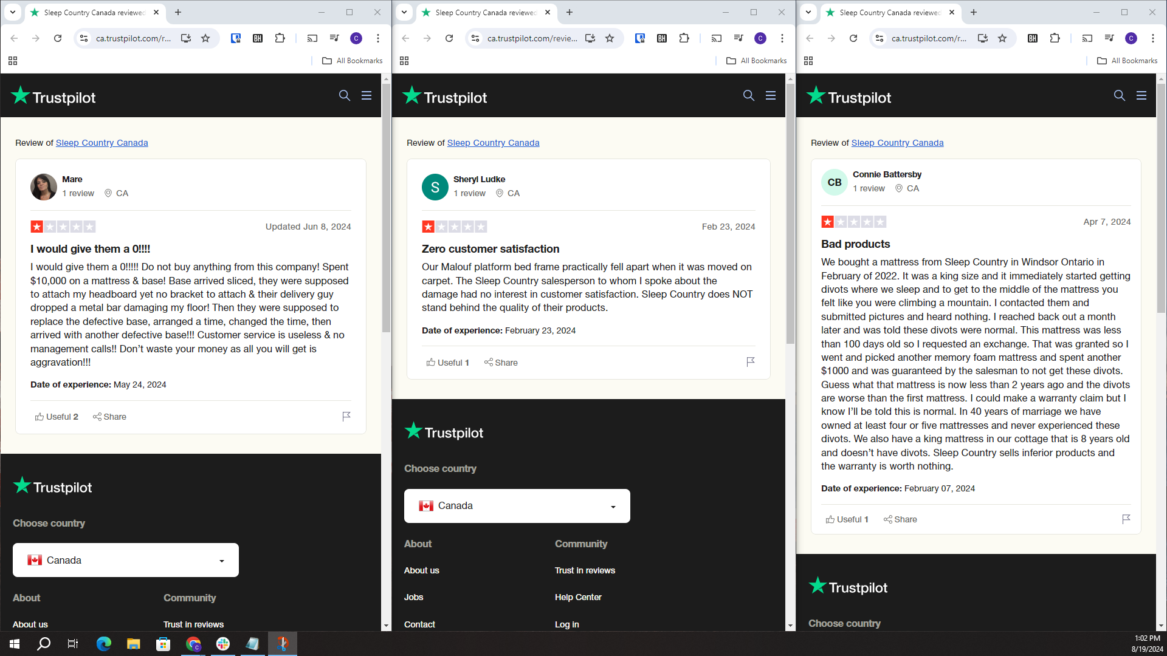Click the cast icon in the middle window toolbar
Image resolution: width=1167 pixels, height=656 pixels.
(x=717, y=38)
